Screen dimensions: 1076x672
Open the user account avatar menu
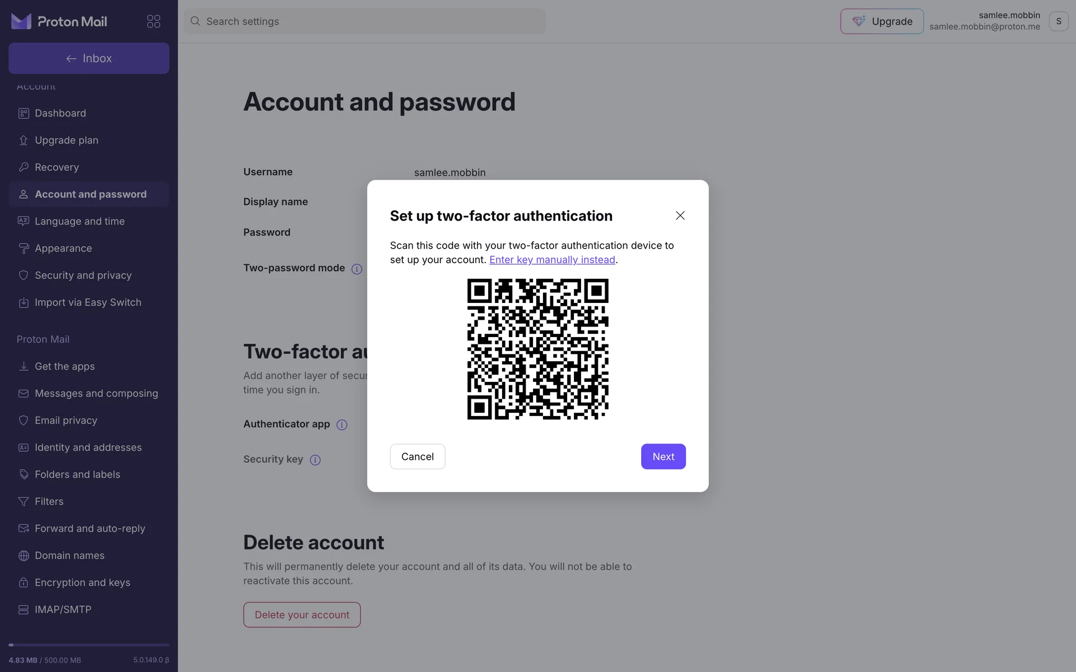1058,21
